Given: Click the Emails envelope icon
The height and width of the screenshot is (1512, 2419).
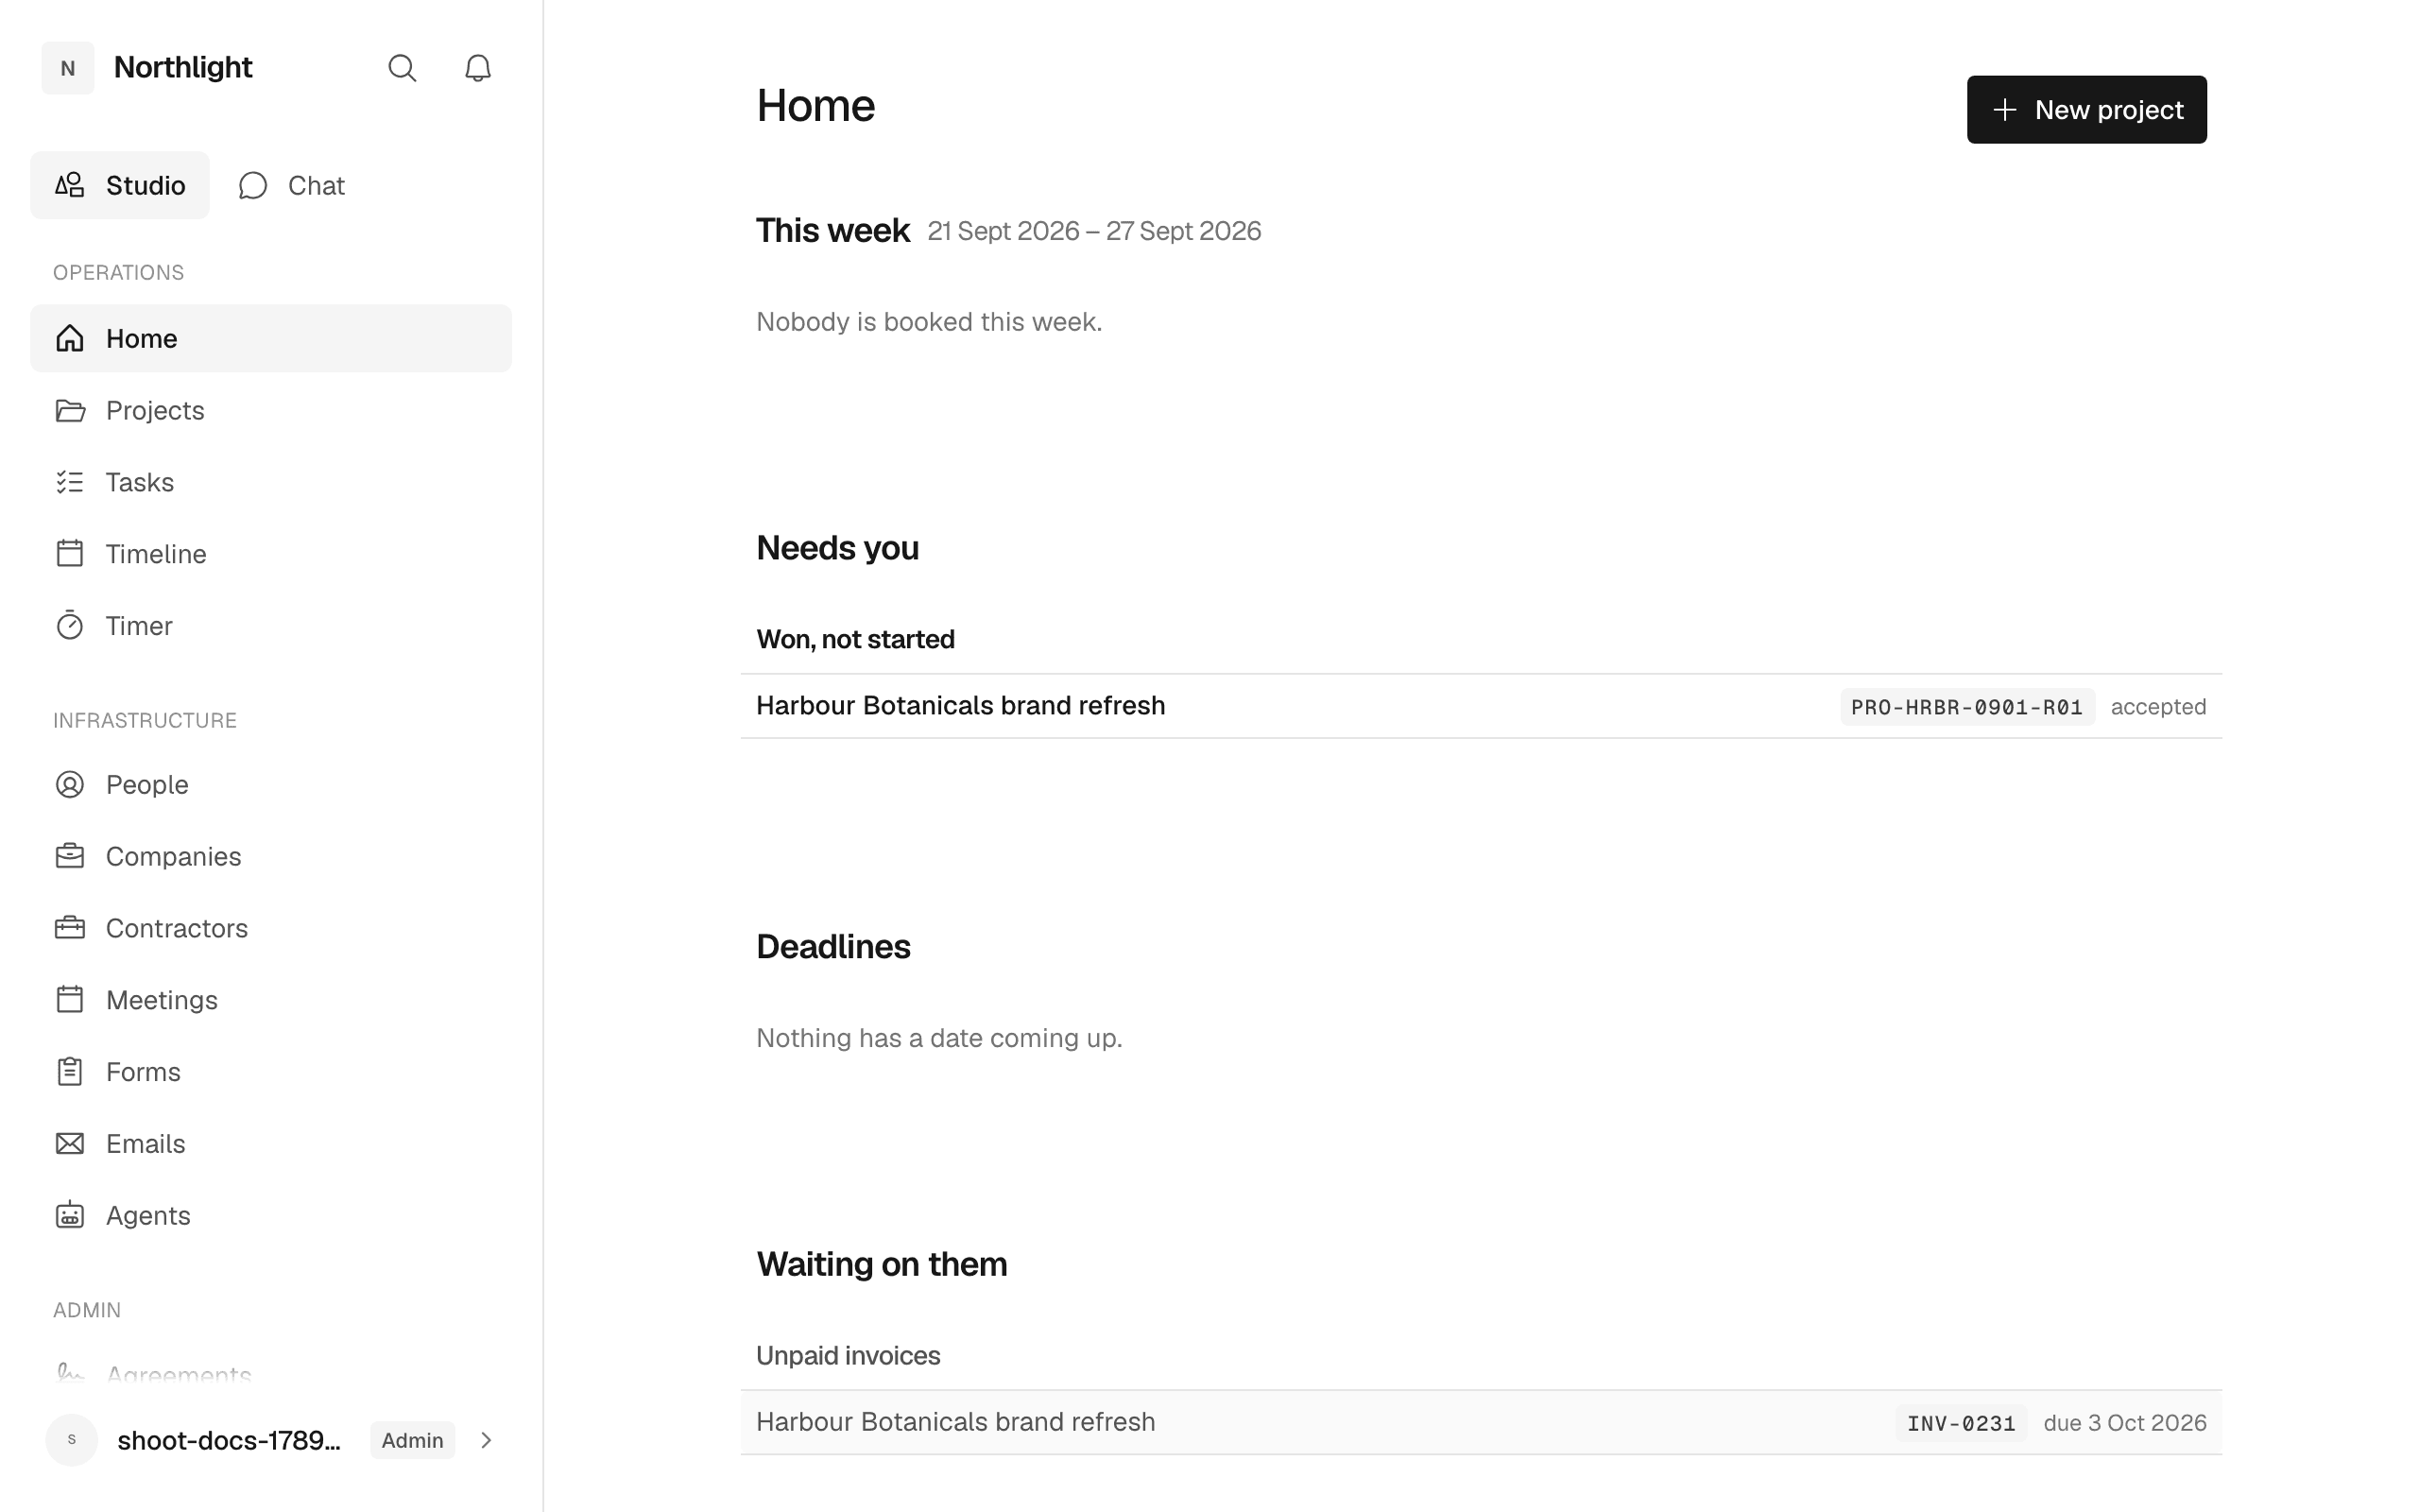Looking at the screenshot, I should [70, 1143].
